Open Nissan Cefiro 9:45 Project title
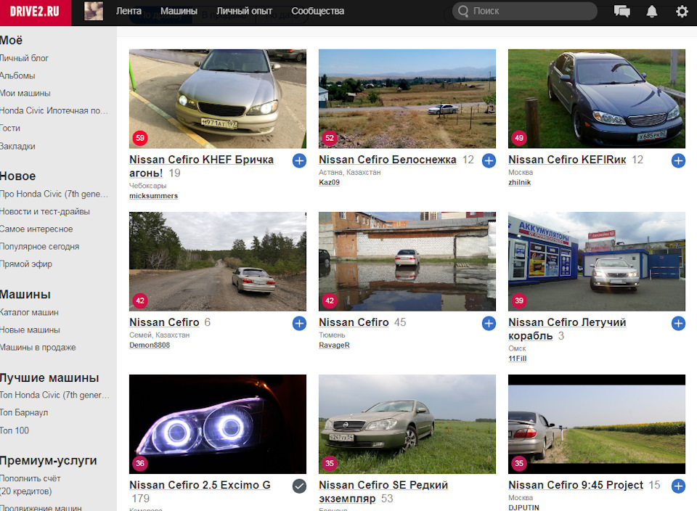Image resolution: width=697 pixels, height=511 pixels. (576, 485)
